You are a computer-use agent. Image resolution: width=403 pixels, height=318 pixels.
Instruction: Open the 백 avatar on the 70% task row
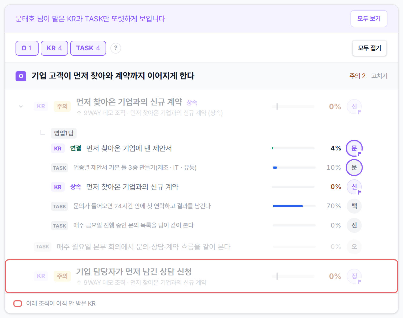[x=354, y=206]
